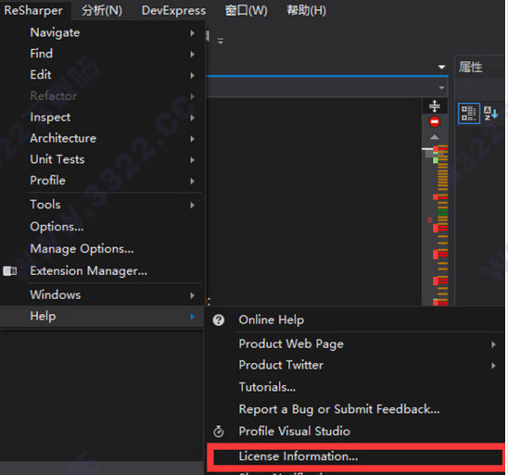Open Tutorials entry
This screenshot has height=475, width=508.
point(355,387)
